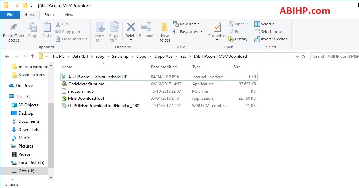This screenshot has height=188, width=359.
Task: Open the File menu tab
Action: pos(10,15)
